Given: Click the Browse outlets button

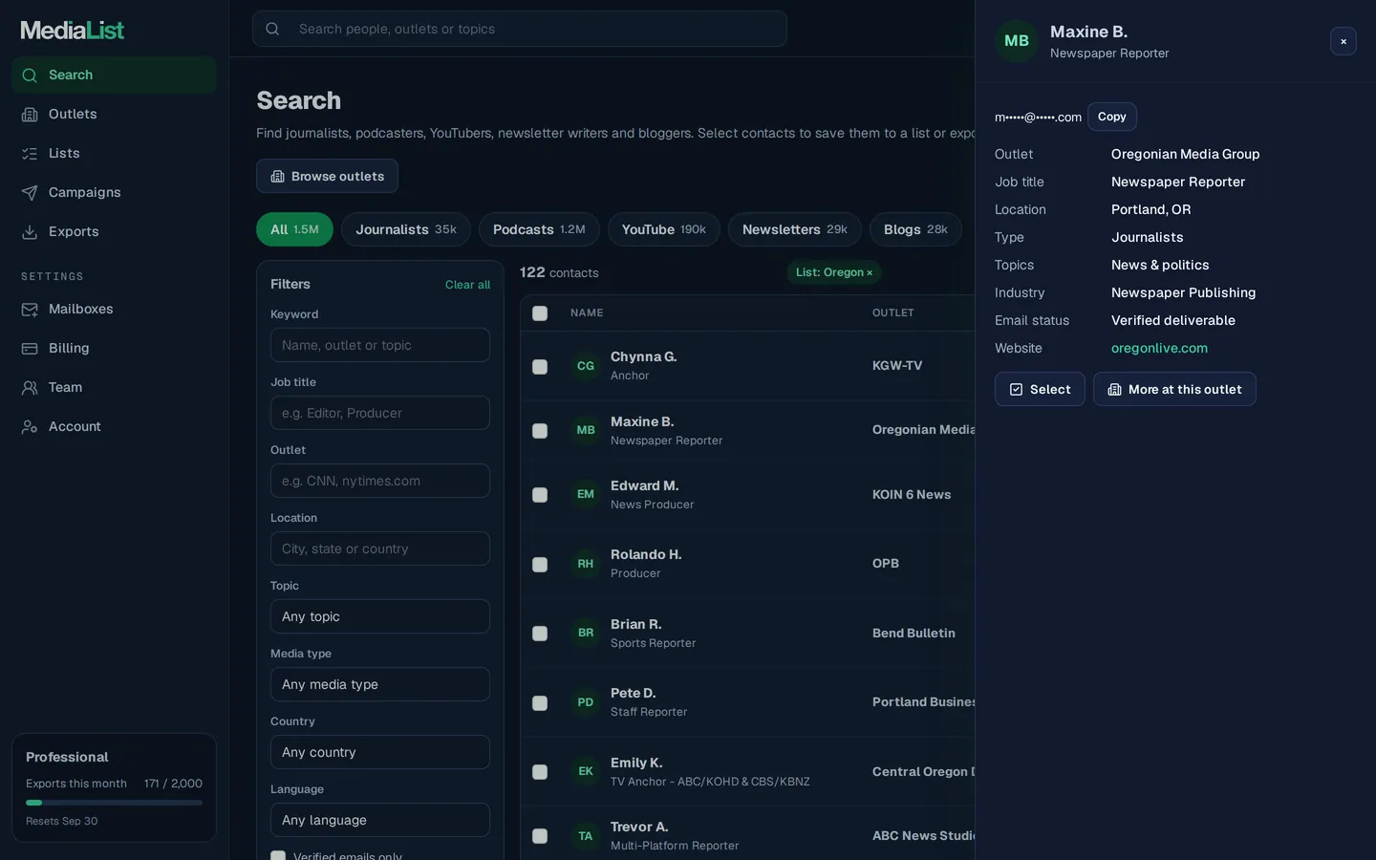Looking at the screenshot, I should click(327, 176).
